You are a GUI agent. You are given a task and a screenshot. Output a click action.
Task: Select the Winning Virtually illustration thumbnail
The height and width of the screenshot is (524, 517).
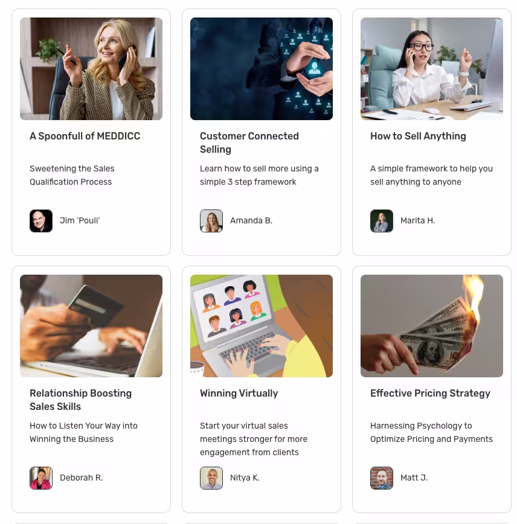[262, 326]
